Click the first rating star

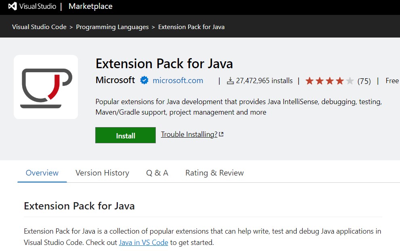click(x=310, y=81)
